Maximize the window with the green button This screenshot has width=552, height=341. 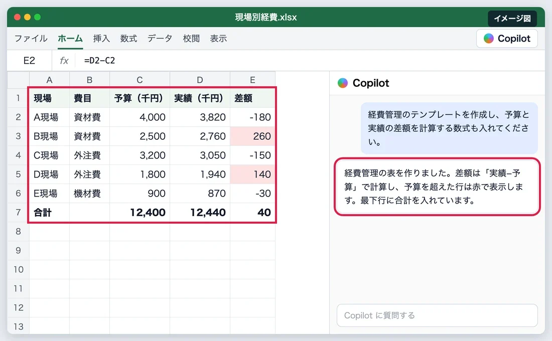(x=37, y=17)
